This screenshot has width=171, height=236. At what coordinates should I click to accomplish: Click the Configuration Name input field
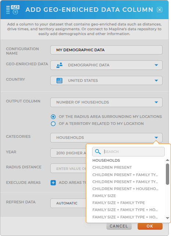point(106,50)
